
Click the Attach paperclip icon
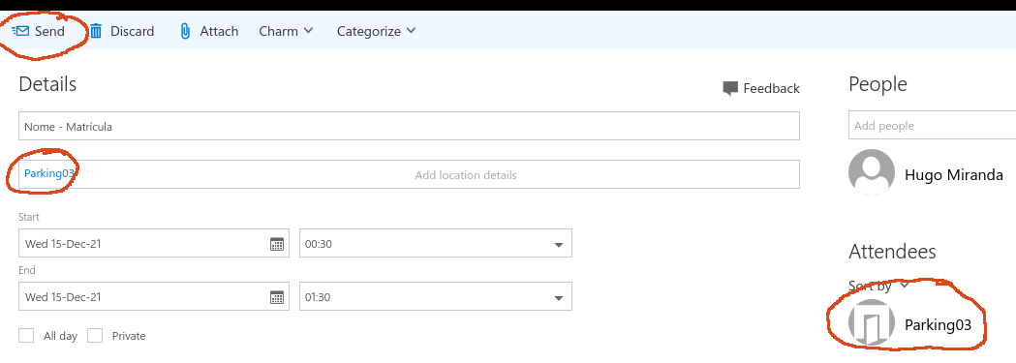[x=185, y=31]
